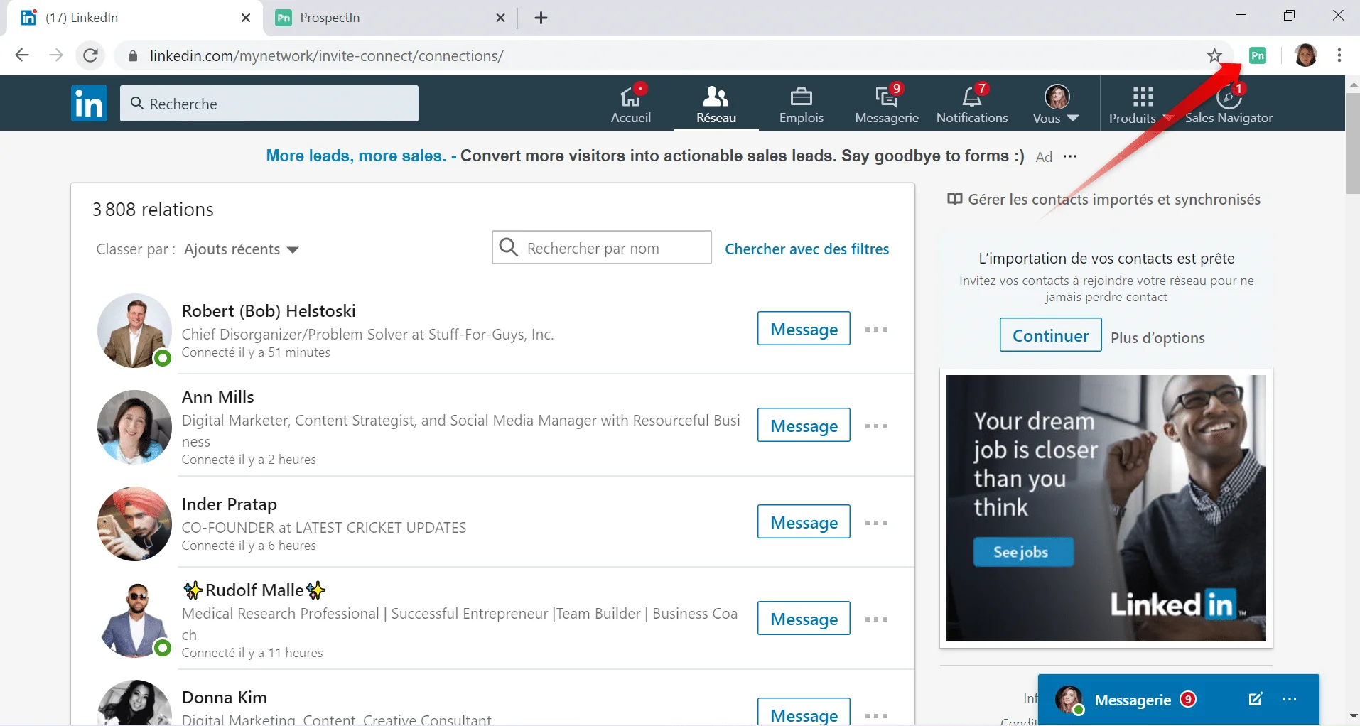Switch to the Réseau tab
Viewport: 1360px width, 726px height.
coord(716,104)
